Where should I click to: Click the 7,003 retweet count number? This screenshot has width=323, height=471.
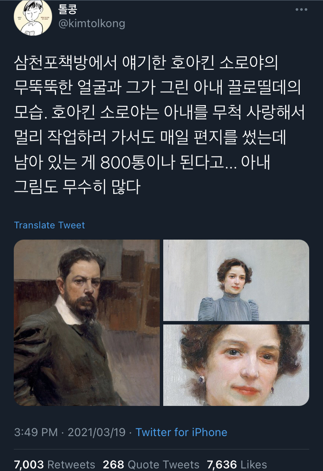click(x=29, y=465)
